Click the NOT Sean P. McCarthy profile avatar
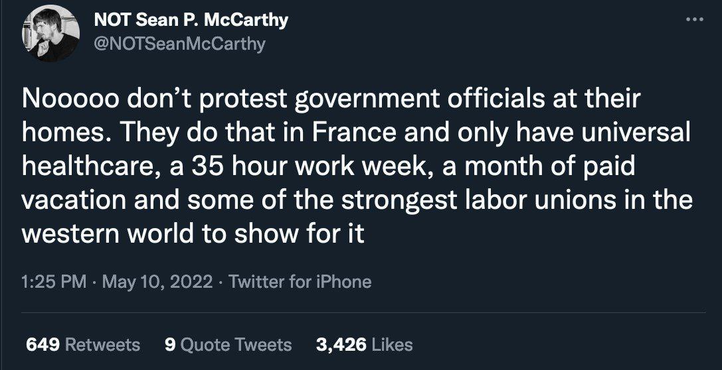This screenshot has width=722, height=370. pos(51,34)
